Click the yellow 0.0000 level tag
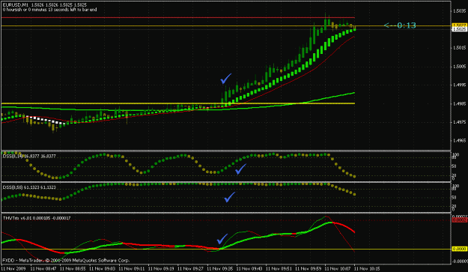The image size is (468, 272). (x=460, y=249)
